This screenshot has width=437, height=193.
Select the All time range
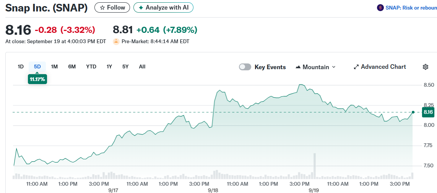[x=142, y=67]
